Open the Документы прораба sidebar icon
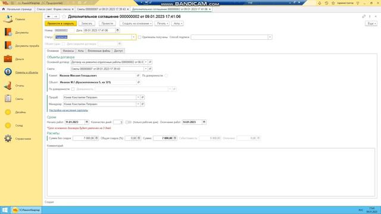 pyautogui.click(x=8, y=45)
